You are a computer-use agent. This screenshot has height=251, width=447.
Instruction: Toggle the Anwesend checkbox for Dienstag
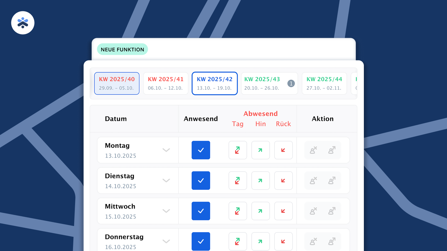(201, 180)
